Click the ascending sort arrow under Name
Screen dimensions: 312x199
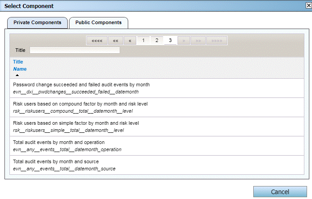[17, 75]
